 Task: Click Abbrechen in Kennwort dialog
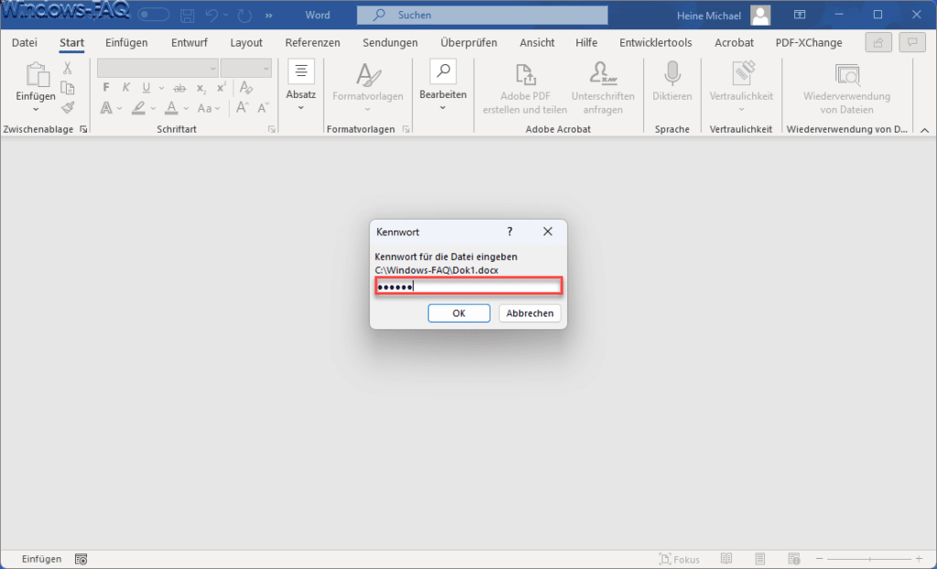[530, 313]
